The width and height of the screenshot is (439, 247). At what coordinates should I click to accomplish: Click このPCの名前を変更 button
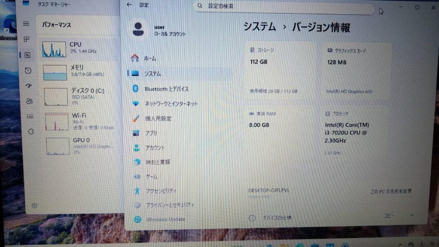click(391, 191)
